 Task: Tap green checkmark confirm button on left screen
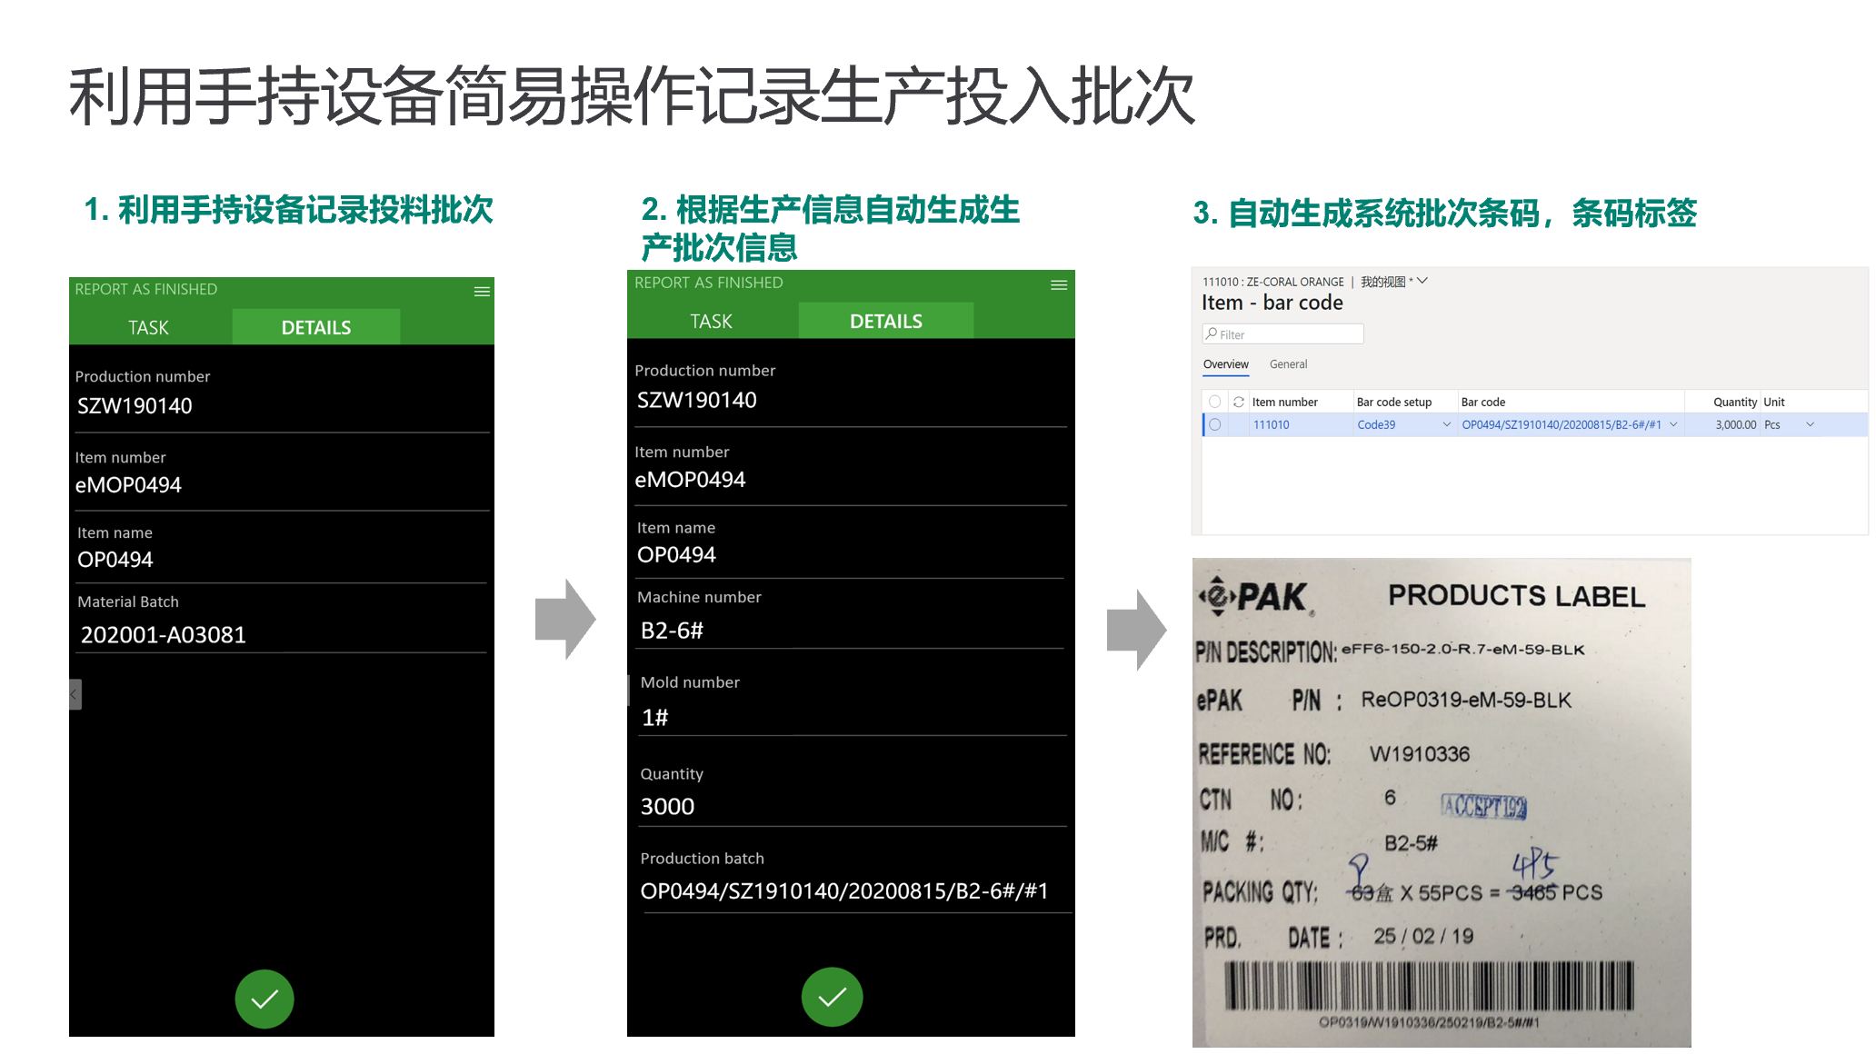click(x=264, y=999)
